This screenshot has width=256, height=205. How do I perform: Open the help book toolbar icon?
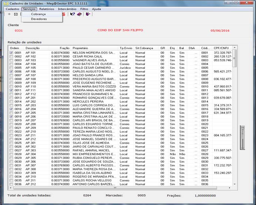point(79,14)
